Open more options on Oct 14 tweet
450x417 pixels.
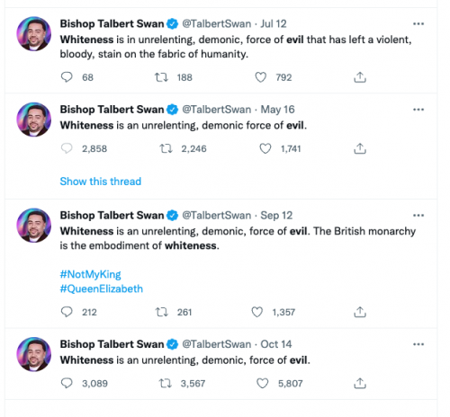coord(418,344)
